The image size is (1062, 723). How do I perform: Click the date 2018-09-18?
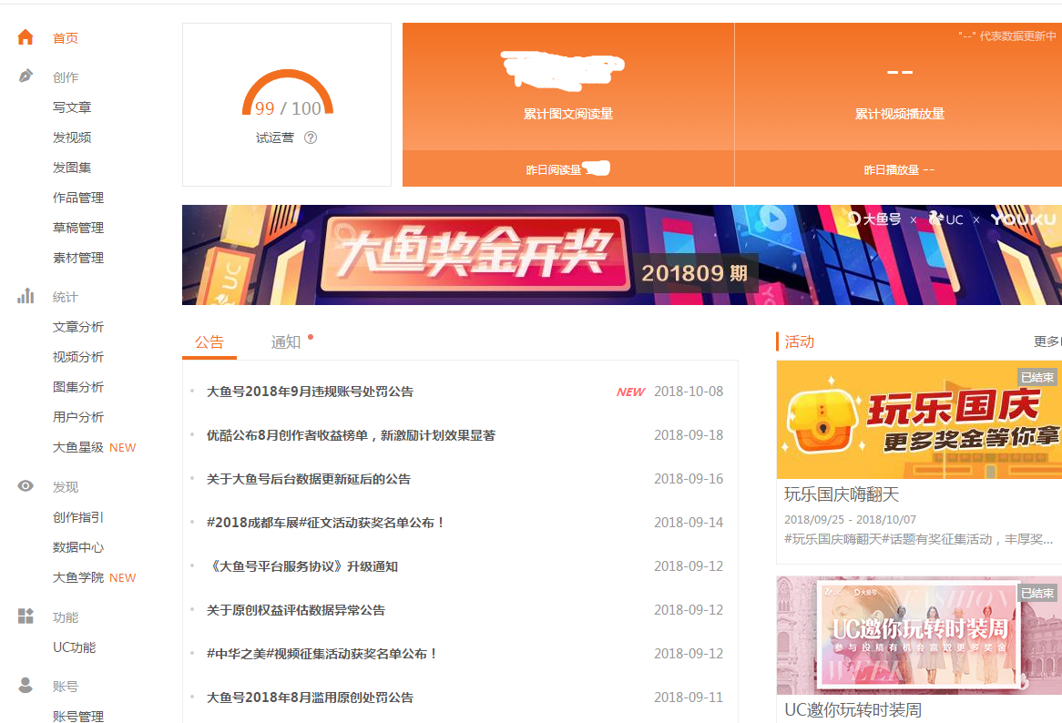[689, 435]
